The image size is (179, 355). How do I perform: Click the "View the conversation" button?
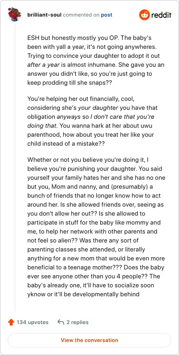(89, 340)
